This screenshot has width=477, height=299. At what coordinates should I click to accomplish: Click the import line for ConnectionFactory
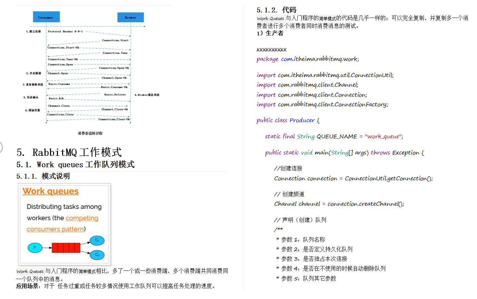[322, 104]
